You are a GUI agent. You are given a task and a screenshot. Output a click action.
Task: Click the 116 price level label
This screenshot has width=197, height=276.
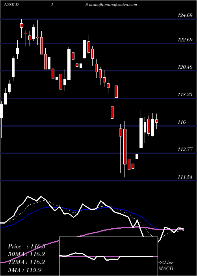click(182, 122)
